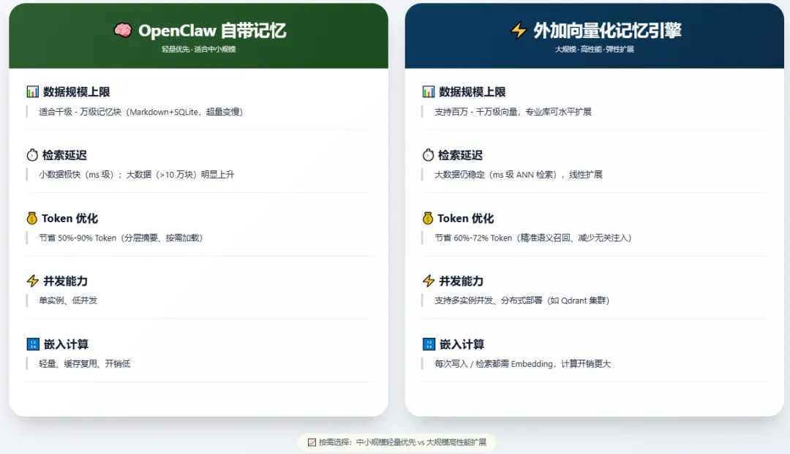Click the Token 优化 heading in OpenClaw card

pos(70,219)
